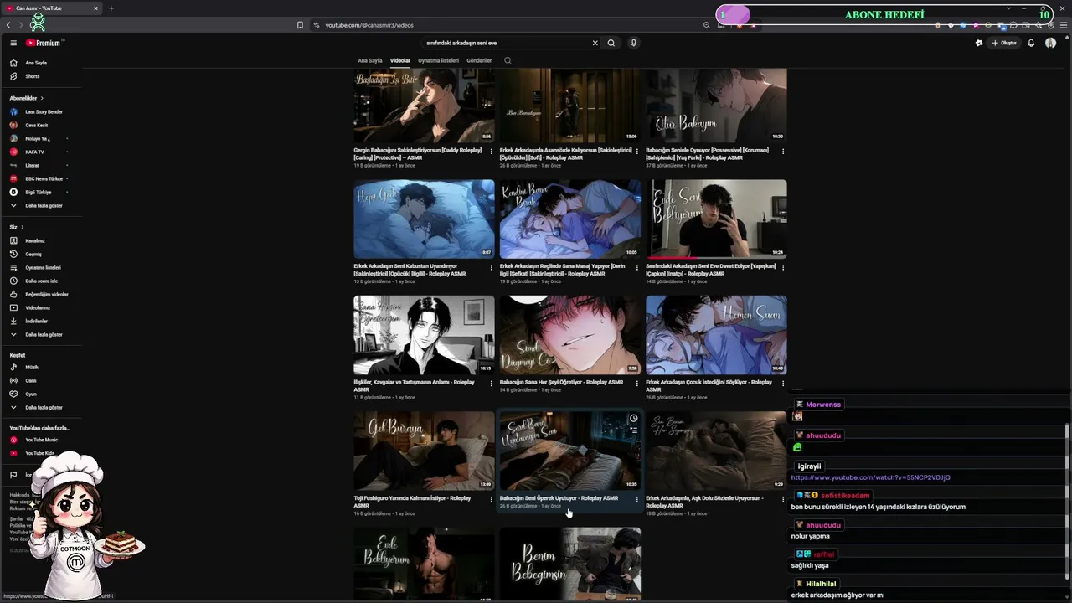Play 'Babacığın Sana Her Şeyi Öğretiyor' thumbnail
This screenshot has height=603, width=1072.
coord(570,335)
